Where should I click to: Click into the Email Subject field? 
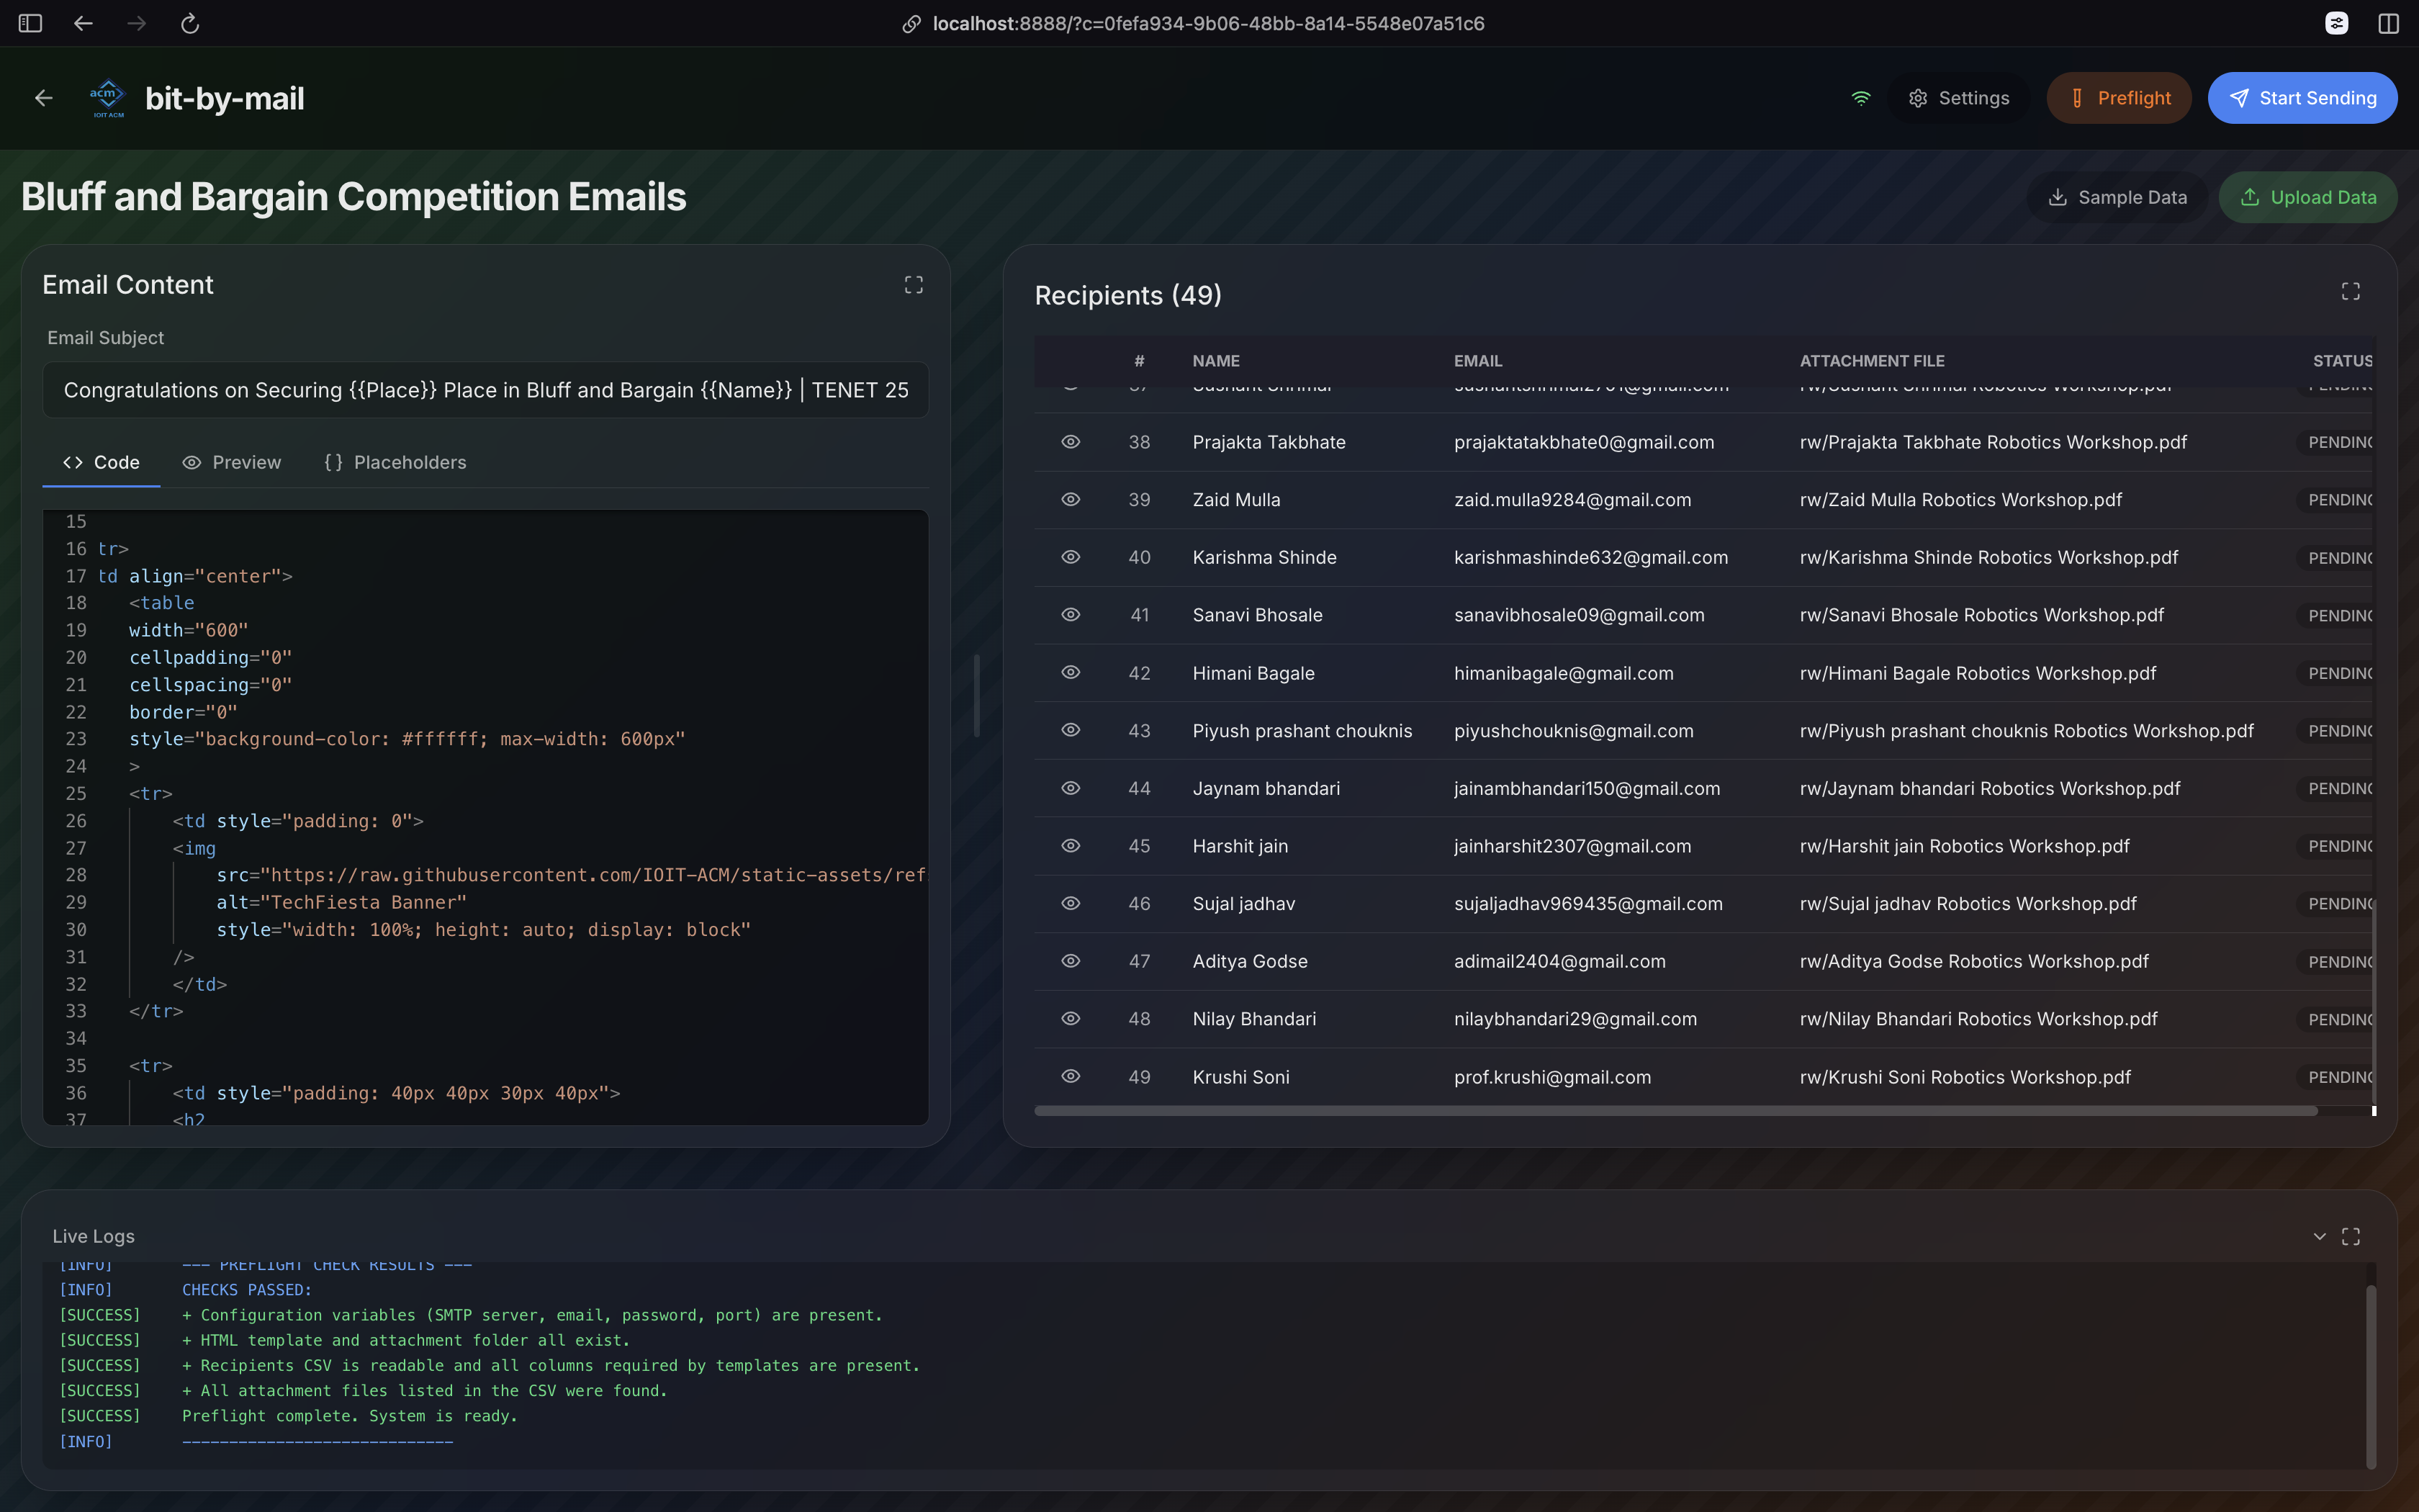(486, 390)
